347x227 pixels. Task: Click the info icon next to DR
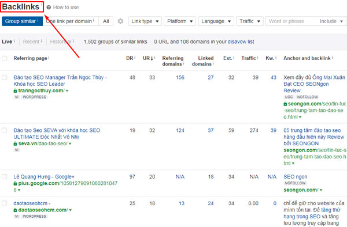click(x=135, y=58)
